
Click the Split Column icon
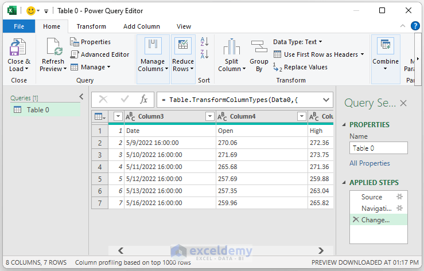[231, 46]
